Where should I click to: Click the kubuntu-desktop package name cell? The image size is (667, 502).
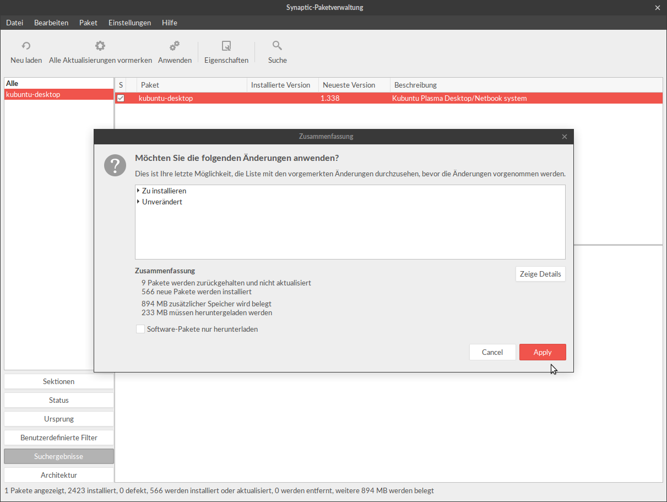click(x=166, y=99)
